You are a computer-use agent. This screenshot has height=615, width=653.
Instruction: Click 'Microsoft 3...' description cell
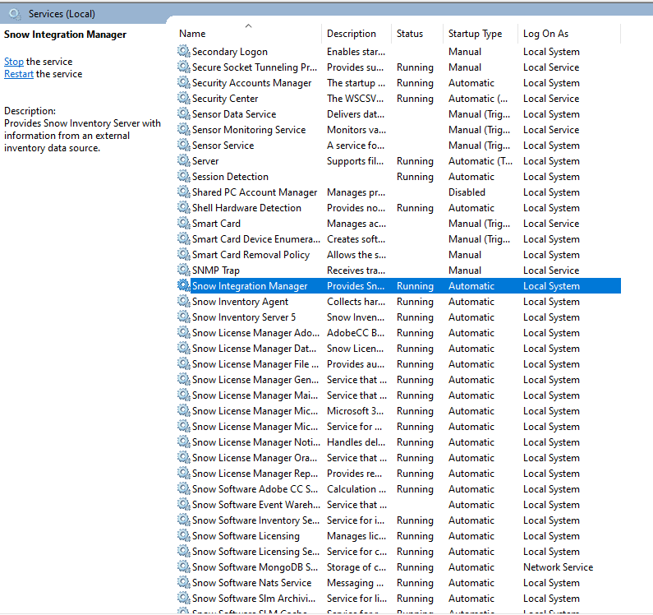coord(355,411)
